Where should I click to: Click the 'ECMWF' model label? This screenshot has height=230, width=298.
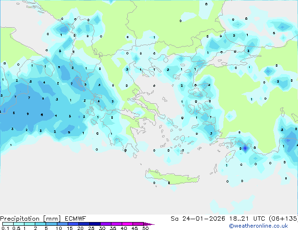(x=76, y=219)
